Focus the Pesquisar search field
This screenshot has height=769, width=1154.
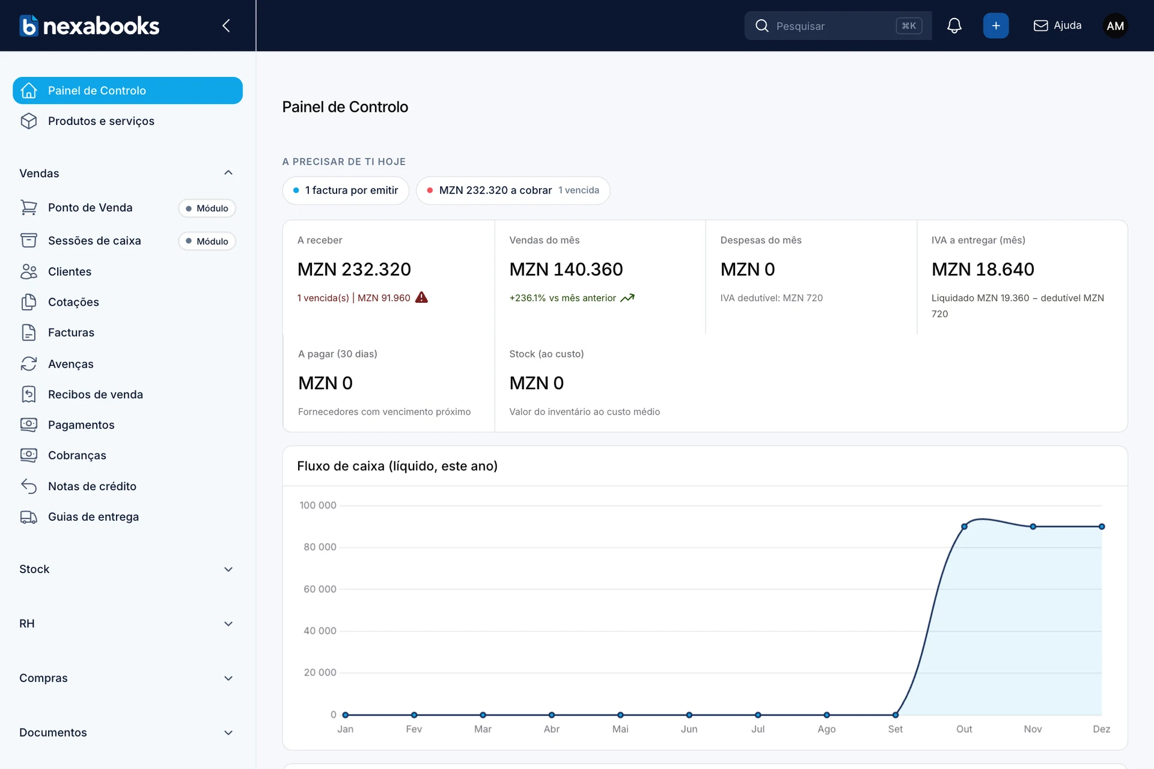[x=838, y=26]
